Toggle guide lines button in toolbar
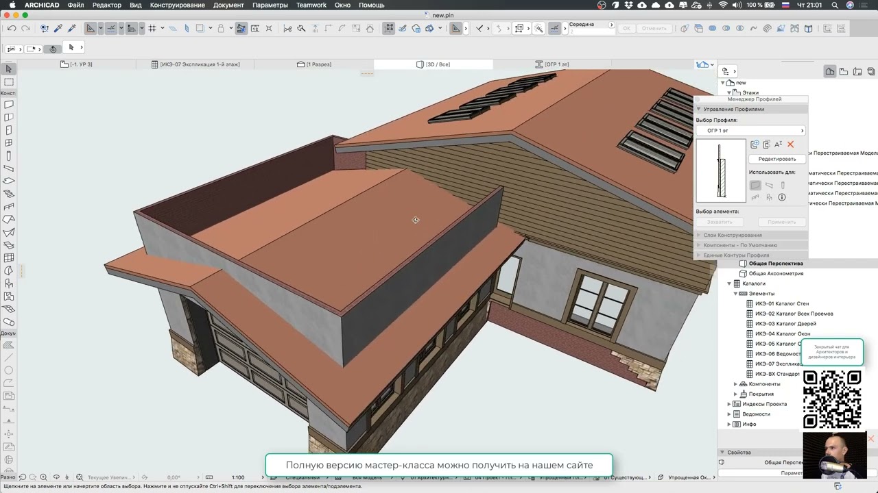 coord(91,28)
